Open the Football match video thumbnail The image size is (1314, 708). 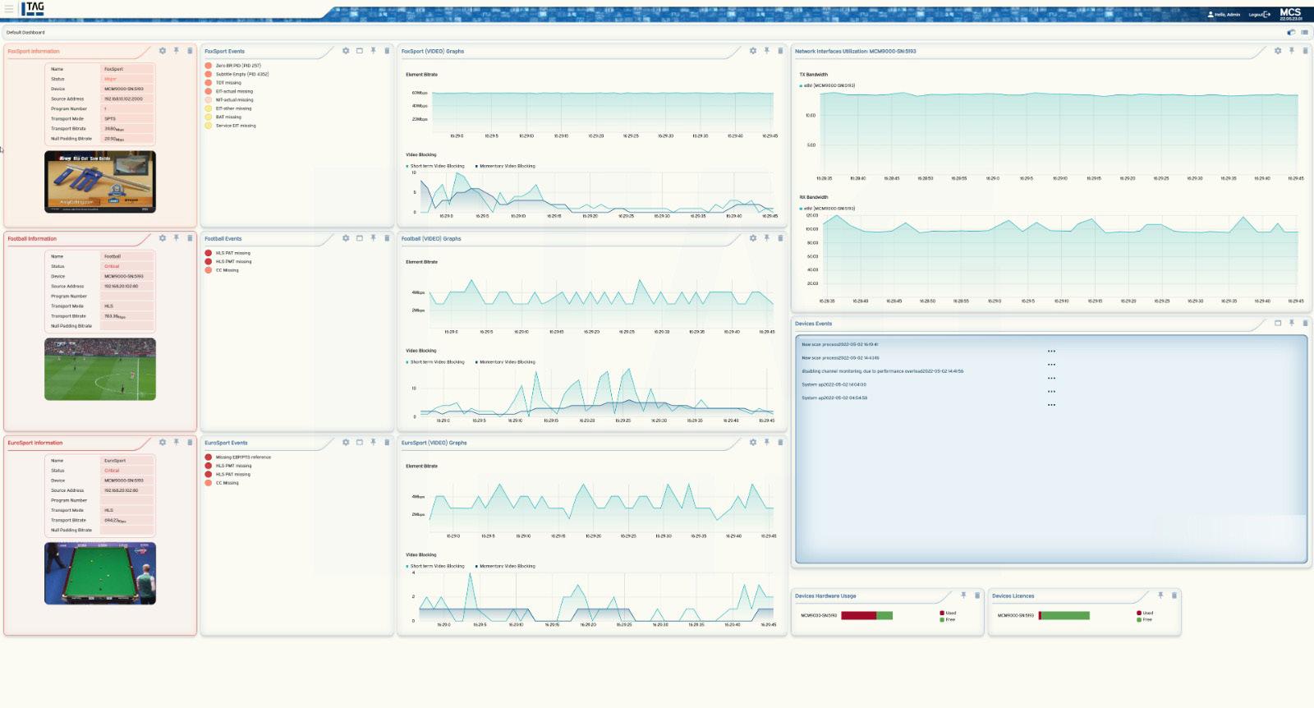pos(100,369)
